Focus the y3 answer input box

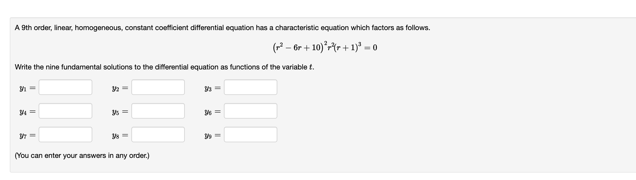point(250,87)
